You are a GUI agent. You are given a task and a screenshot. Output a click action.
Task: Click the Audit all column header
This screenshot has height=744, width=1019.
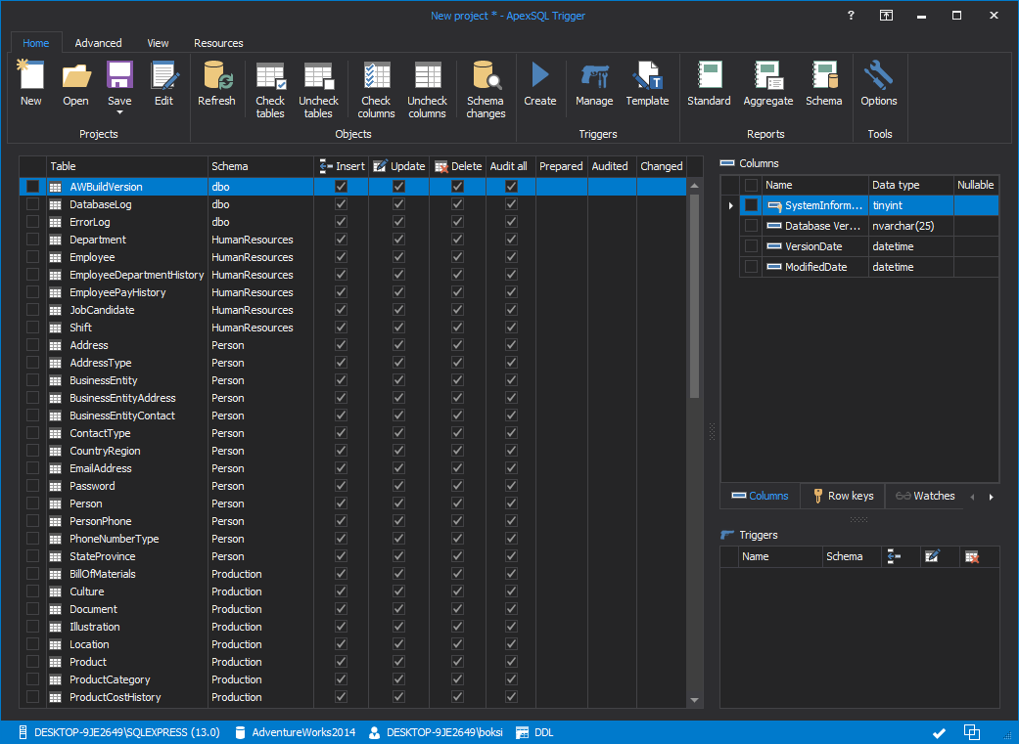pyautogui.click(x=509, y=166)
